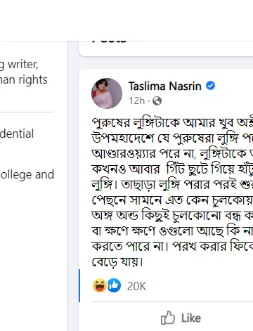
Task: Click the sidebar divider below bio
Action: pyautogui.click(x=27, y=112)
